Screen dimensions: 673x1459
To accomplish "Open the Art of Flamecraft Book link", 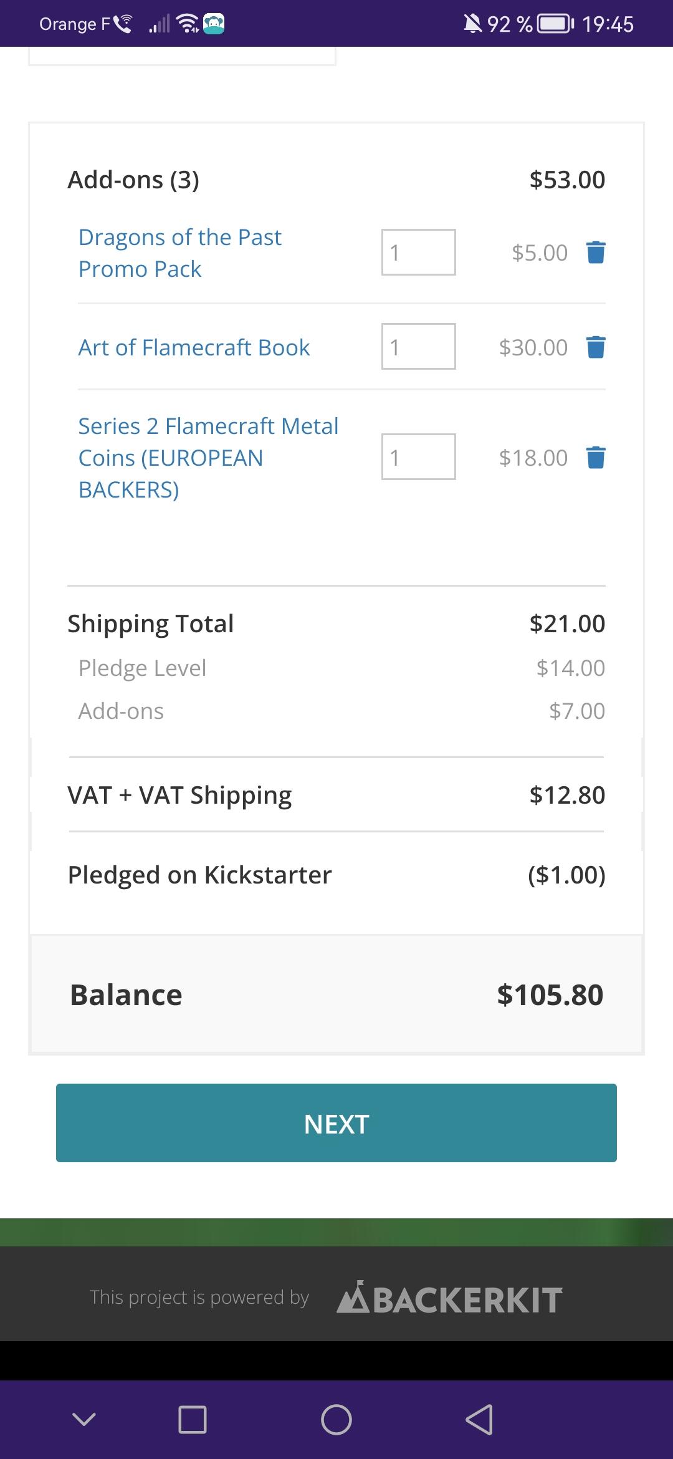I will 194,347.
